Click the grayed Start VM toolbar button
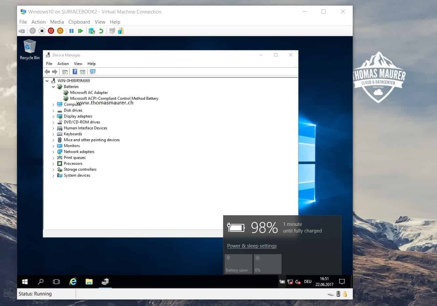 [32, 31]
